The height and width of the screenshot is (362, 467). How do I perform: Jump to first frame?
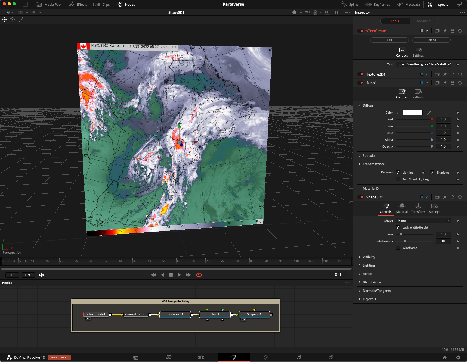153,275
